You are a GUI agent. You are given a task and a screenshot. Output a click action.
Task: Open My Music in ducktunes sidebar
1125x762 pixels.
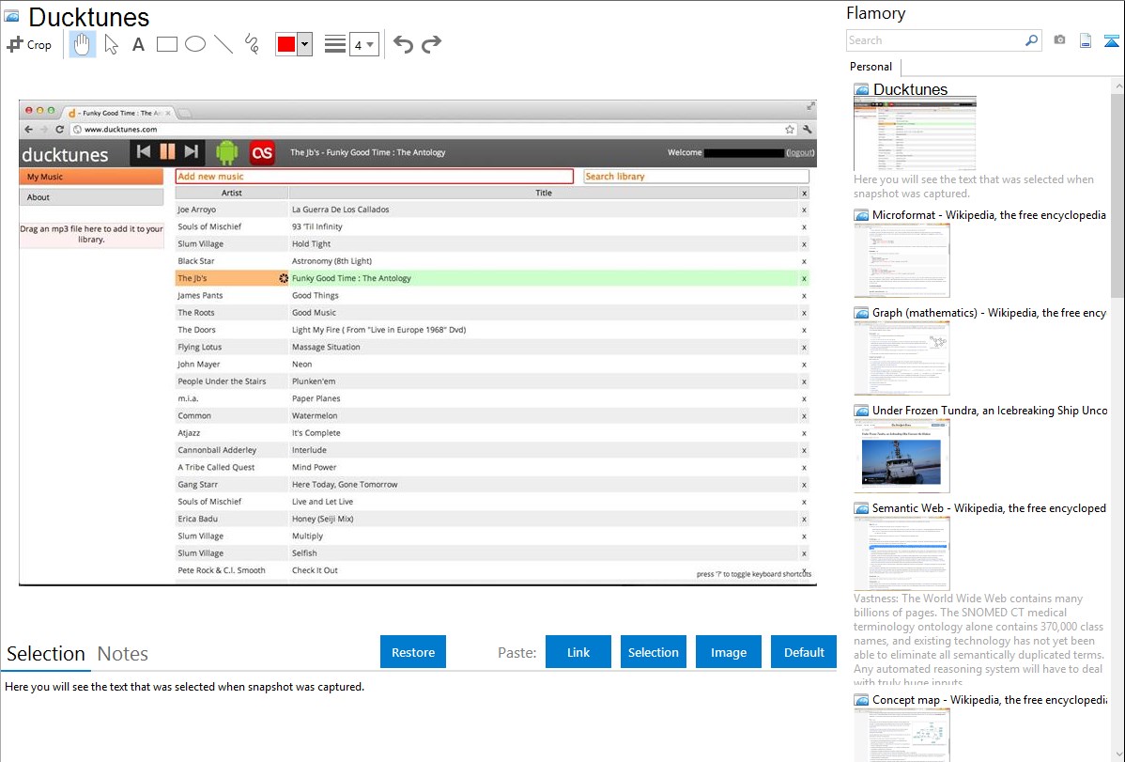91,177
